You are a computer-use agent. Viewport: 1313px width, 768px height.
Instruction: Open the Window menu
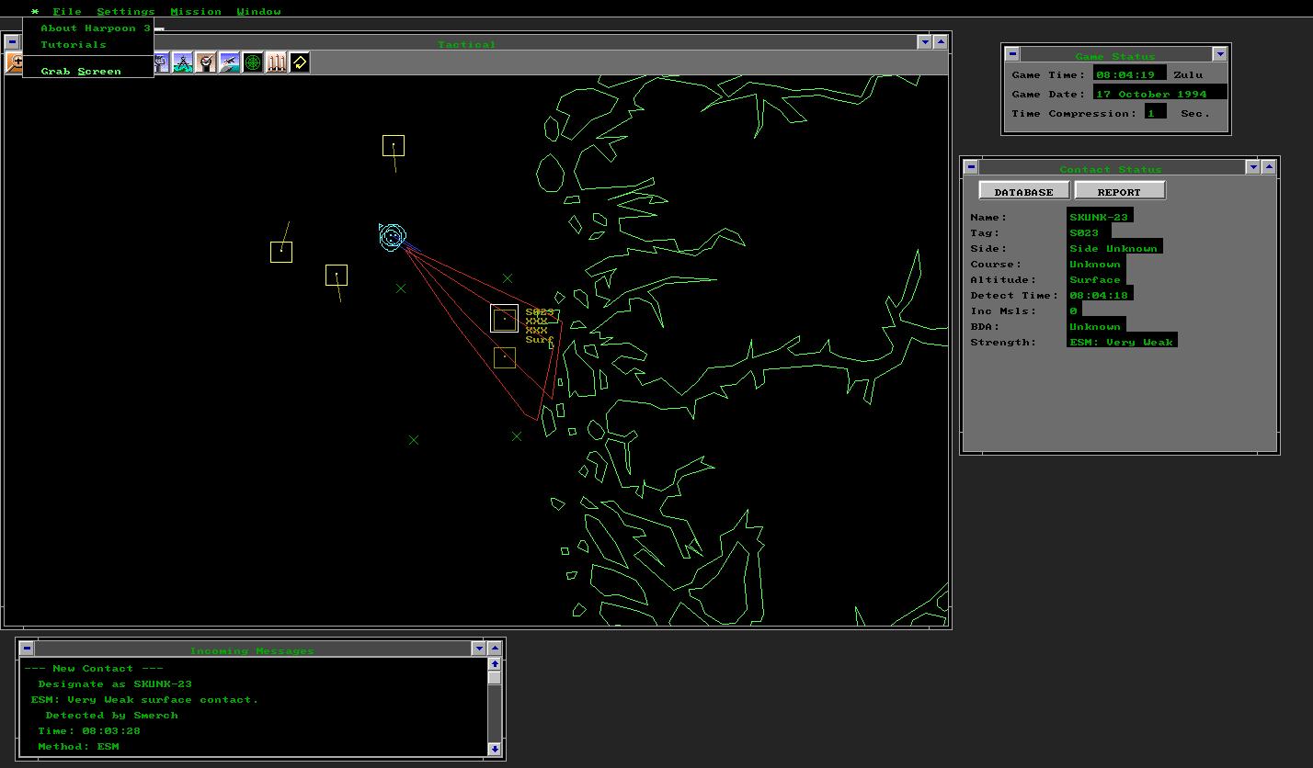(258, 11)
